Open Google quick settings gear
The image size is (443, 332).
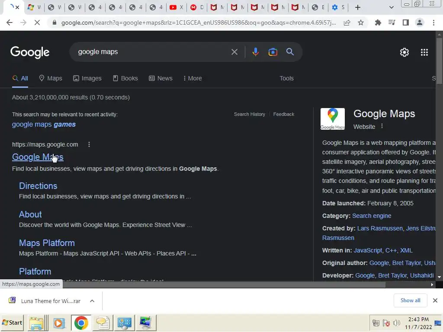click(404, 52)
